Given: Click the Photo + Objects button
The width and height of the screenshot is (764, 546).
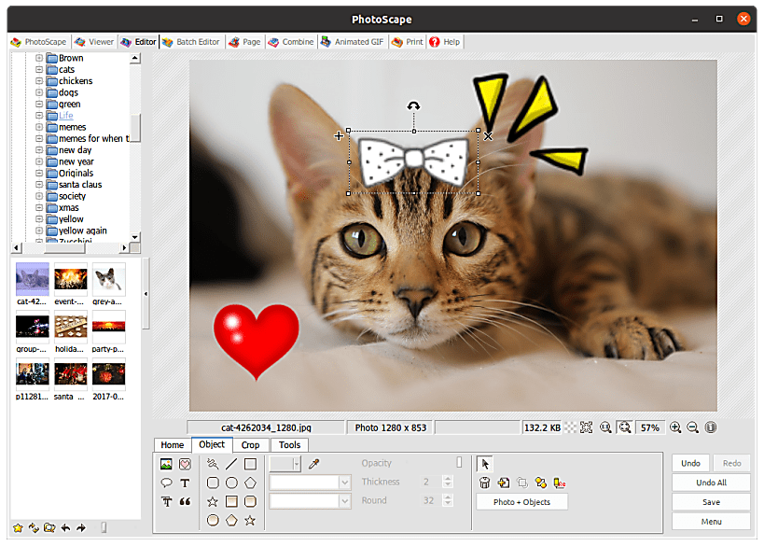Looking at the screenshot, I should 521,502.
